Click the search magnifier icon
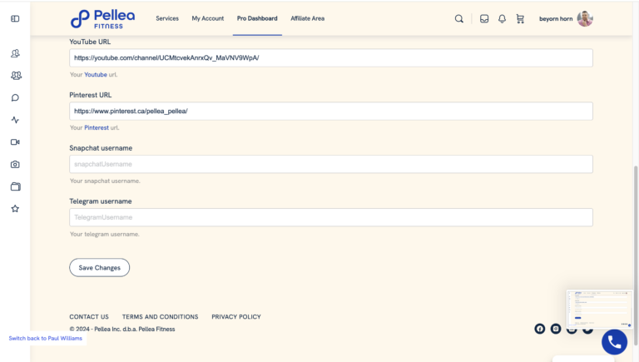The image size is (639, 362). click(459, 19)
